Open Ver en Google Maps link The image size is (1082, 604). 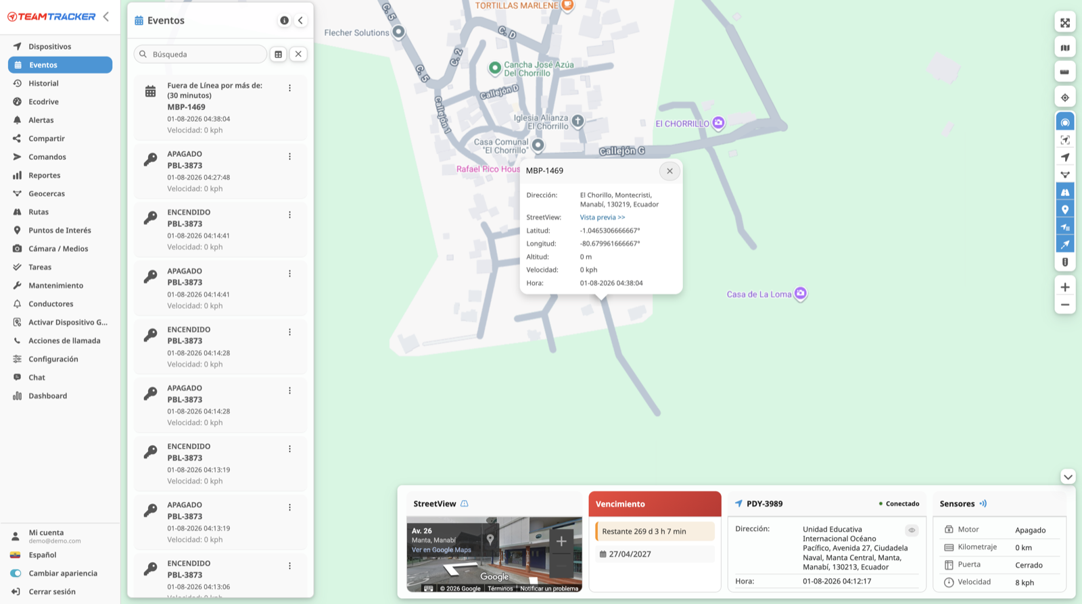442,550
